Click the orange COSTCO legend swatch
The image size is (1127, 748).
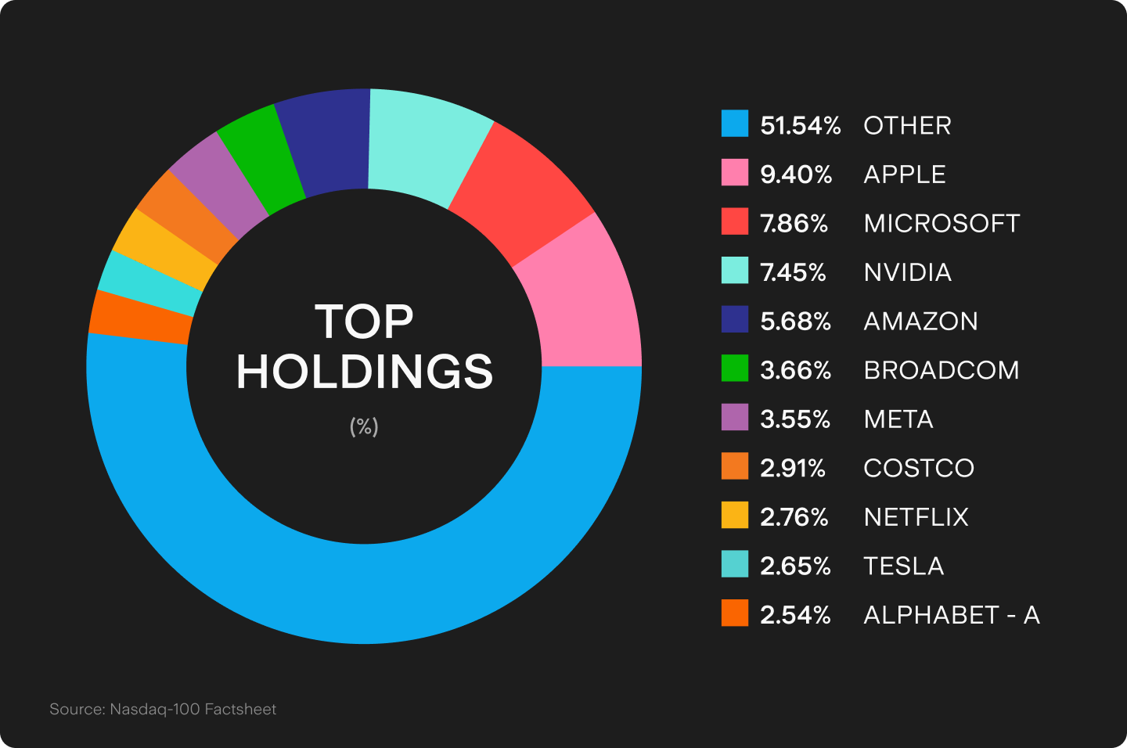tap(734, 466)
